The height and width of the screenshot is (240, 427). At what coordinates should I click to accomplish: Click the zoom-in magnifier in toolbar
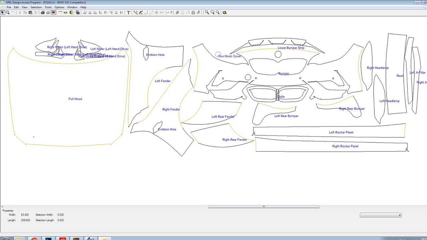tap(207, 12)
